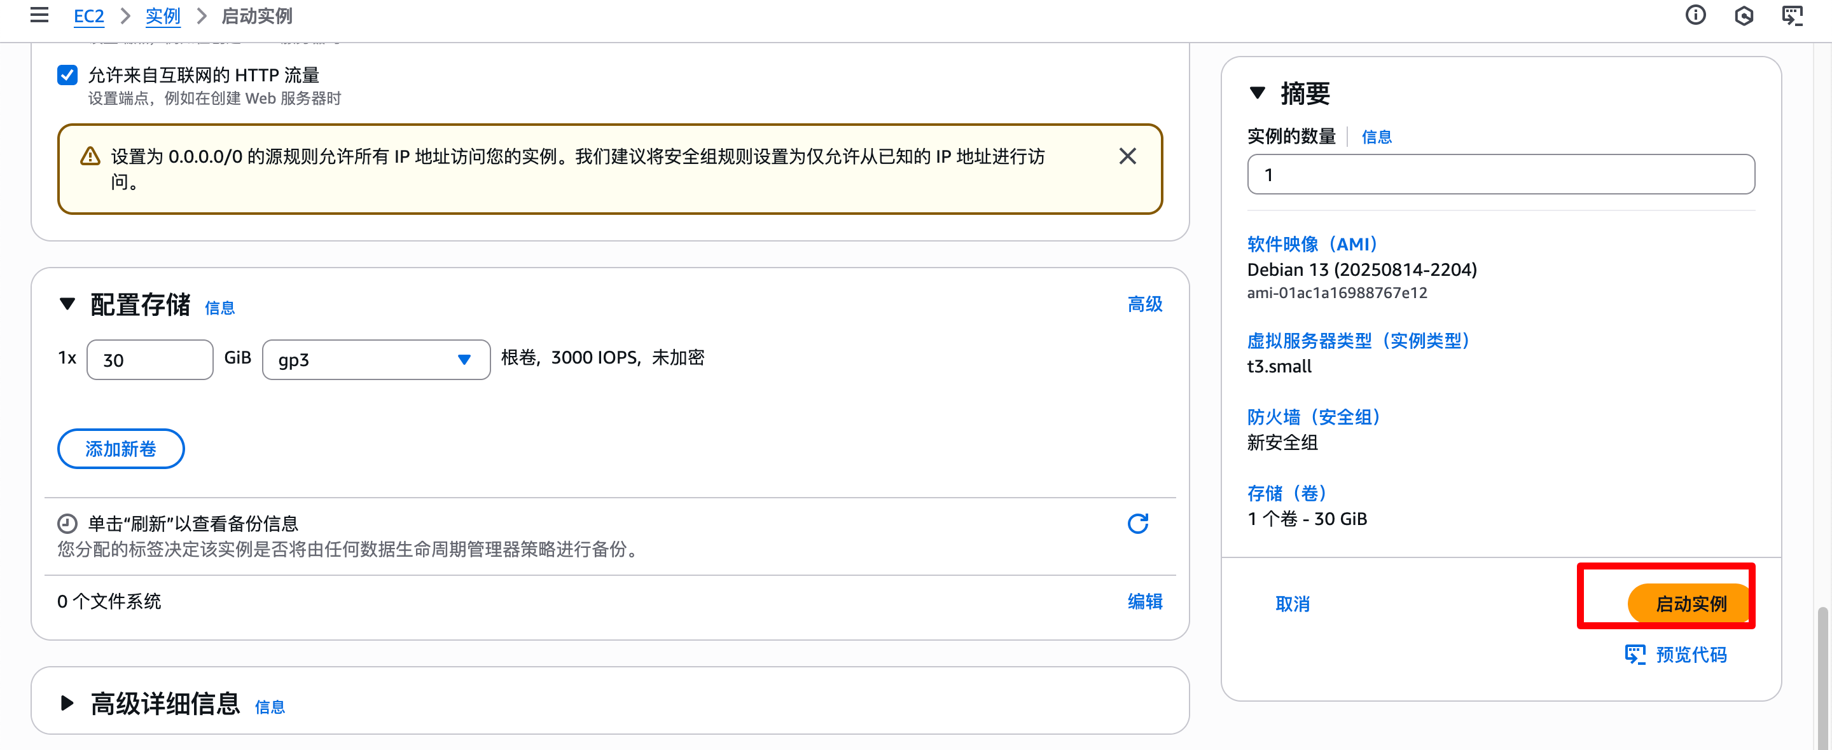Go to EC2 breadcrumb link

click(x=89, y=16)
